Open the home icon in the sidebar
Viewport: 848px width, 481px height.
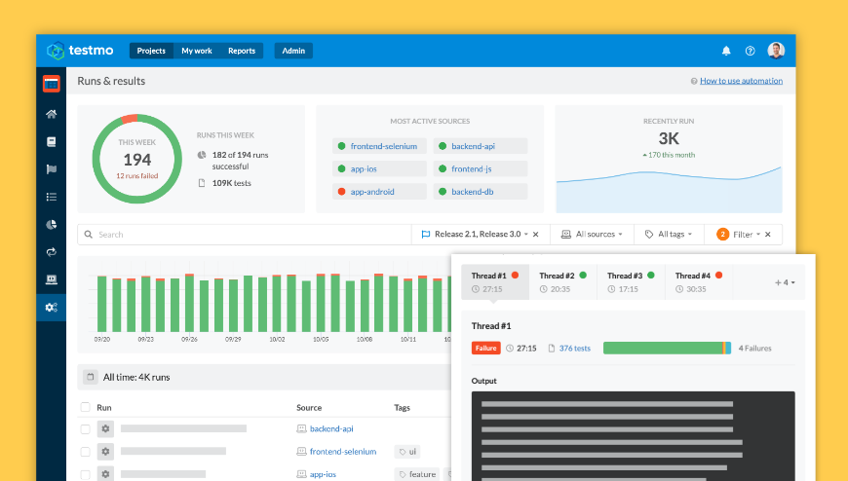coord(52,114)
